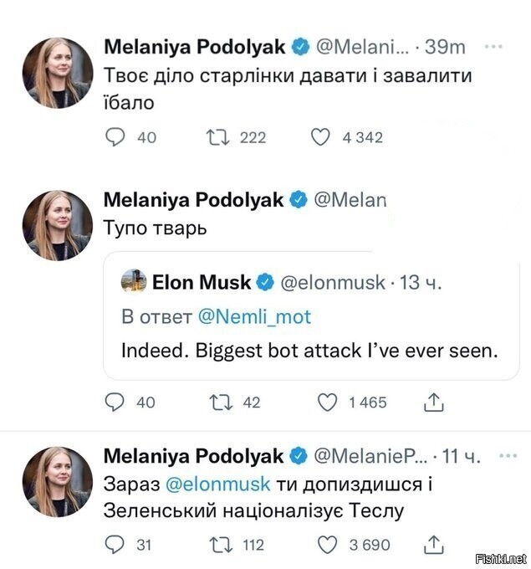531x569 pixels.
Task: Share the tweet about націоналізує Теслу
Action: [x=433, y=545]
